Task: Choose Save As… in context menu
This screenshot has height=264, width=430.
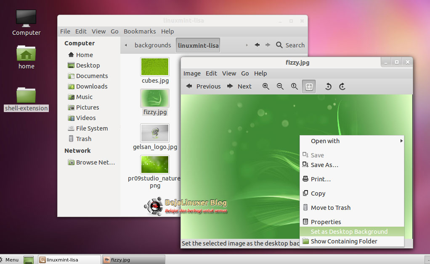Action: 352,165
